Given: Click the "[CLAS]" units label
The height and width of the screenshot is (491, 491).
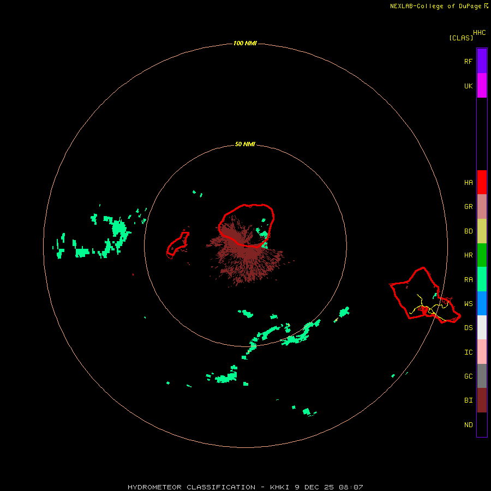Looking at the screenshot, I should pyautogui.click(x=461, y=38).
